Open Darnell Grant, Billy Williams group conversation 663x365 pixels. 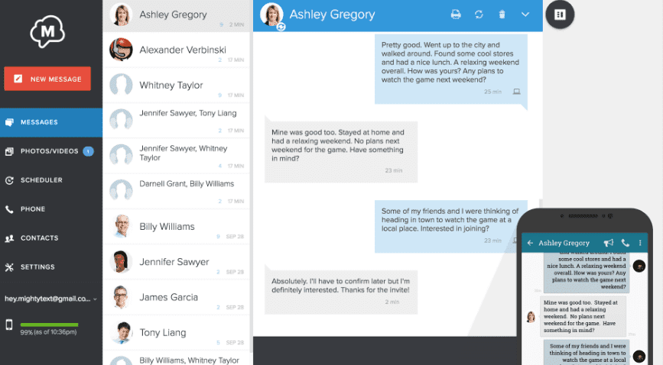[x=177, y=191]
